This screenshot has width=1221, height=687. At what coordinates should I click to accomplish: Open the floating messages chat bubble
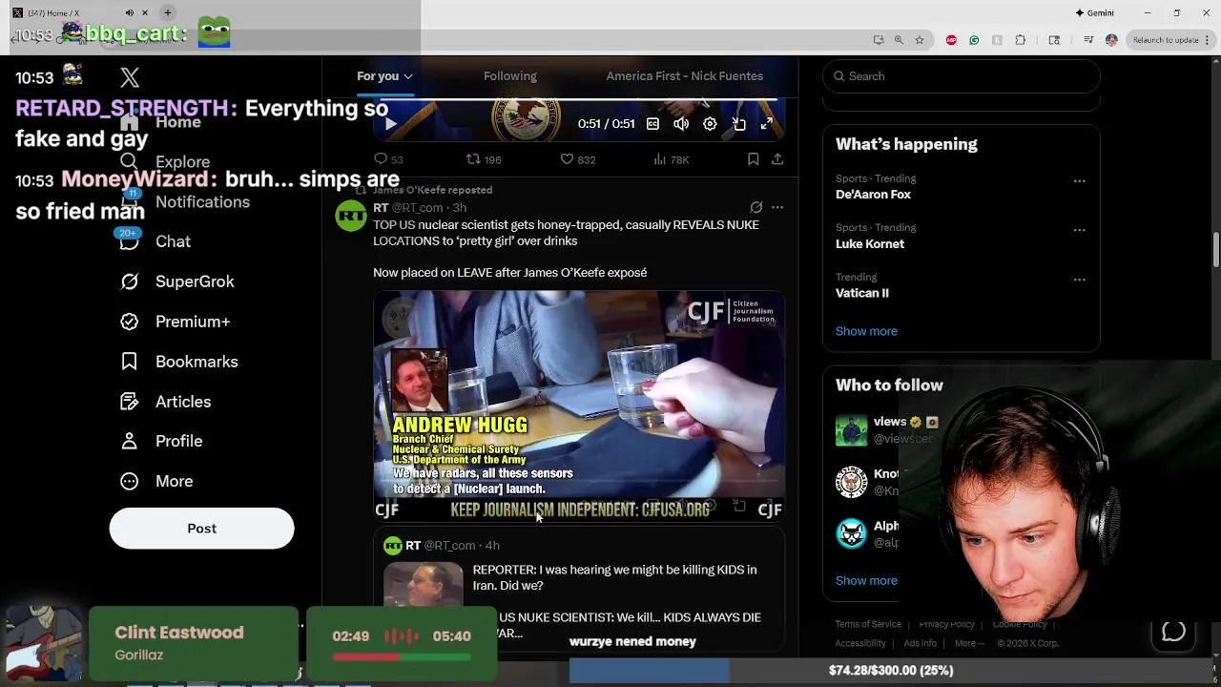[1173, 632]
